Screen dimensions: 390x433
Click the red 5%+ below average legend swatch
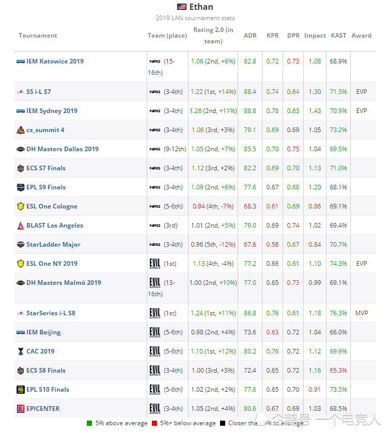click(x=154, y=423)
